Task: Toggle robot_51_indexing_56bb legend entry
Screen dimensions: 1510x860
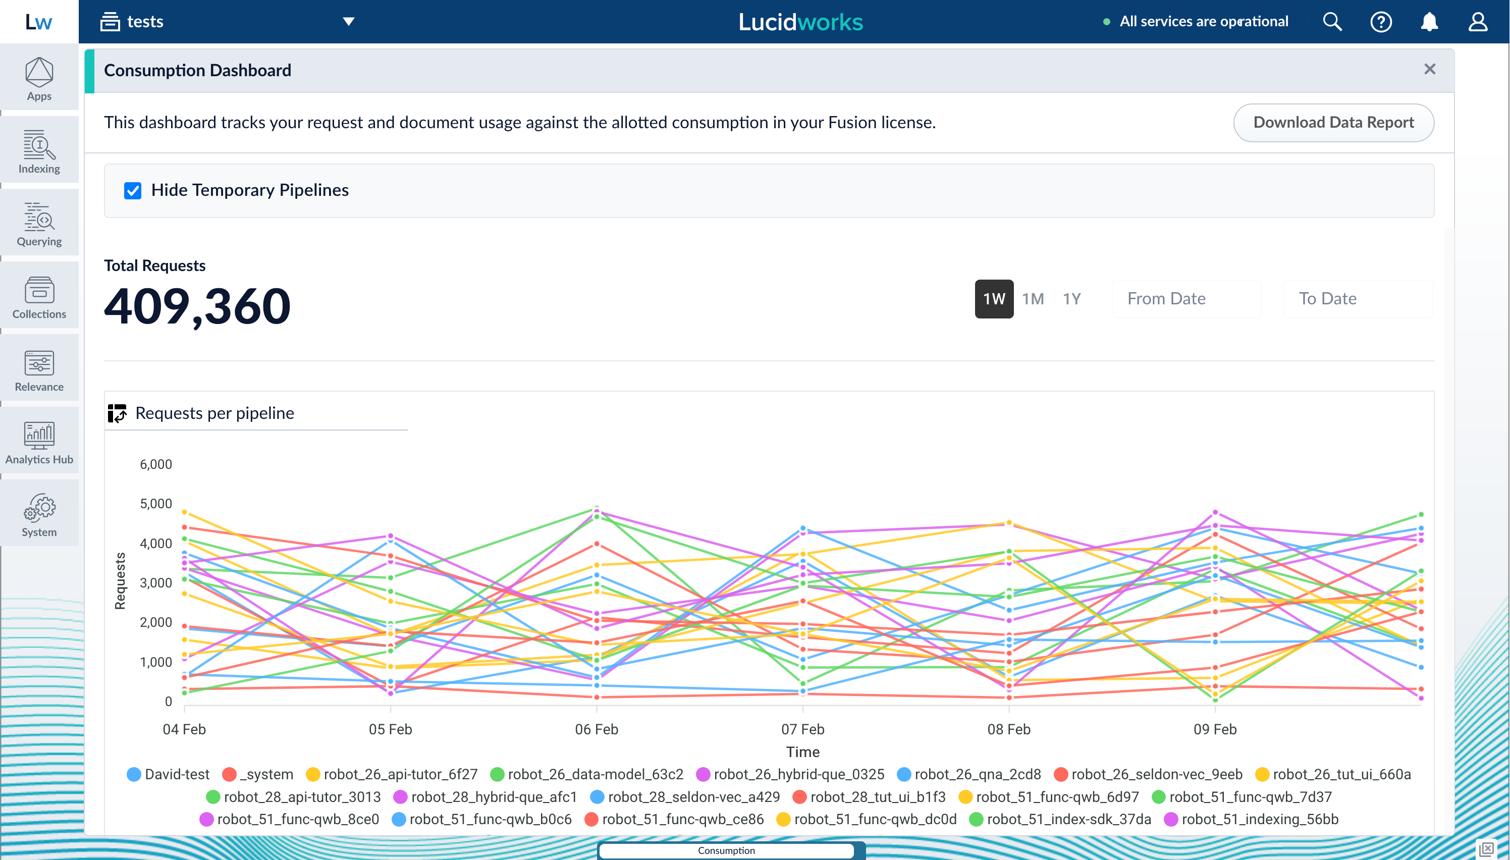Action: (1251, 819)
